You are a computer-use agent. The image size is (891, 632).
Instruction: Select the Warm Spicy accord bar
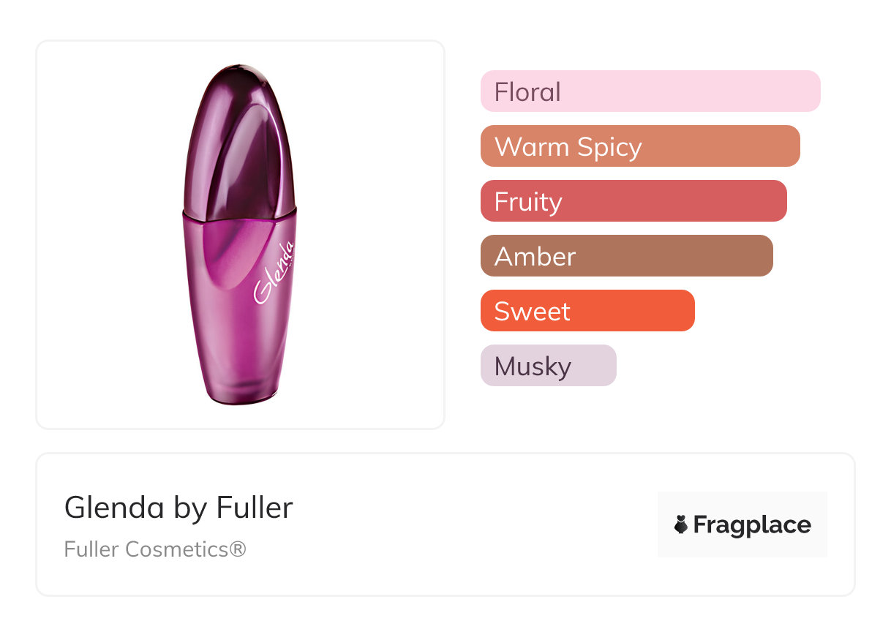[x=639, y=146]
